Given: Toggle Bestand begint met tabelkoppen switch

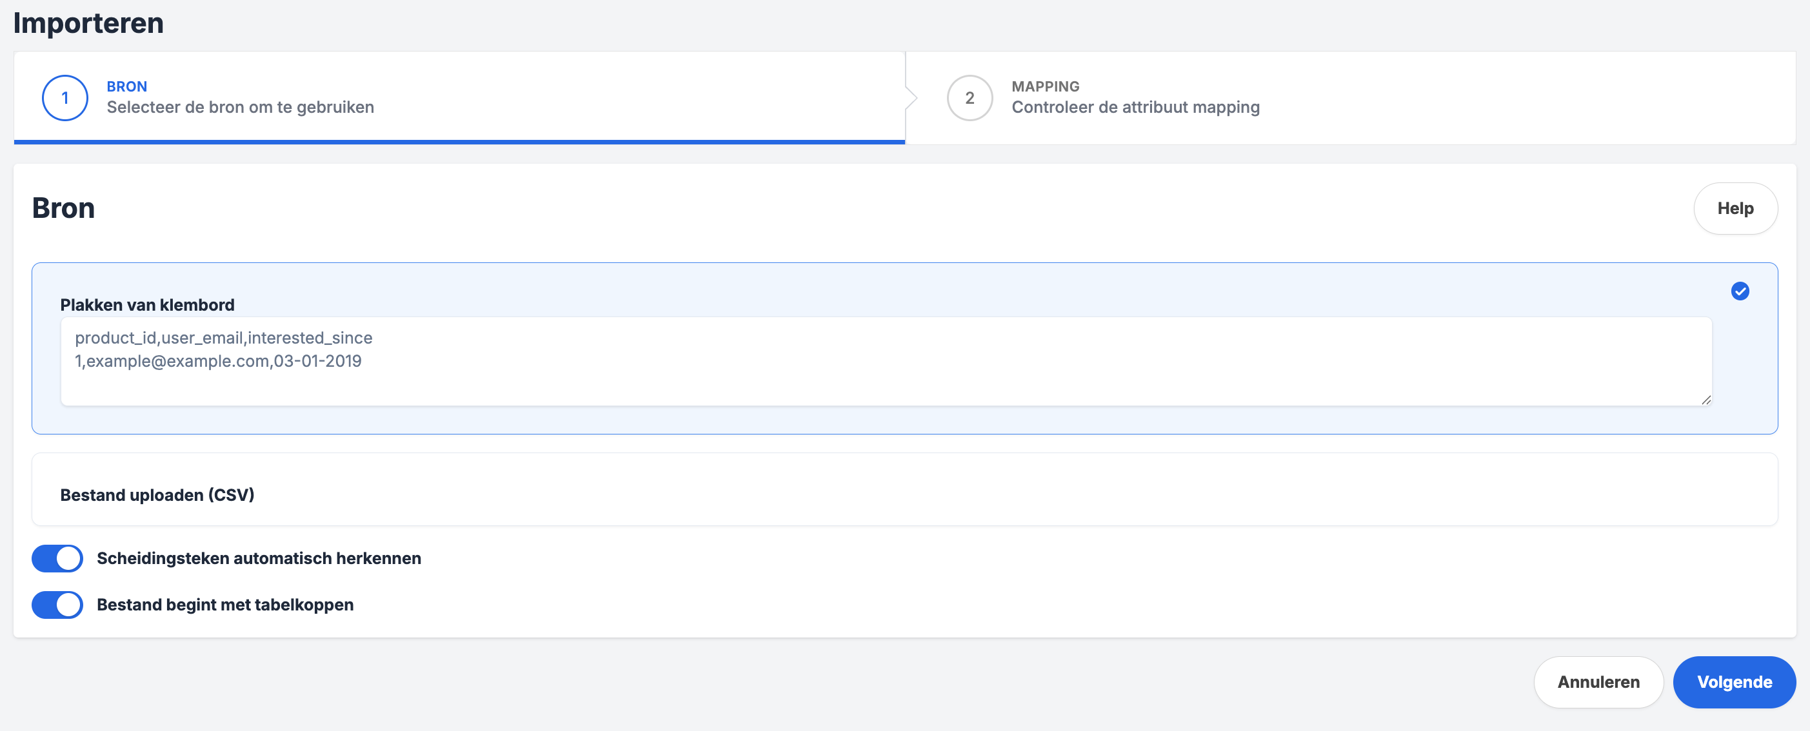Looking at the screenshot, I should pos(57,605).
